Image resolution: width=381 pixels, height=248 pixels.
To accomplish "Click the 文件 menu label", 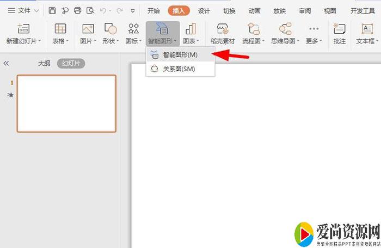I will 24,10.
